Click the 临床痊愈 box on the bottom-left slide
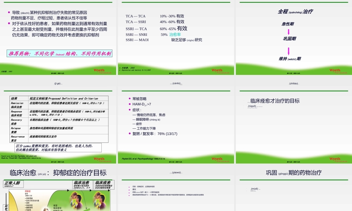Image resolution: width=352 pixels, height=211 pixels. (103, 184)
